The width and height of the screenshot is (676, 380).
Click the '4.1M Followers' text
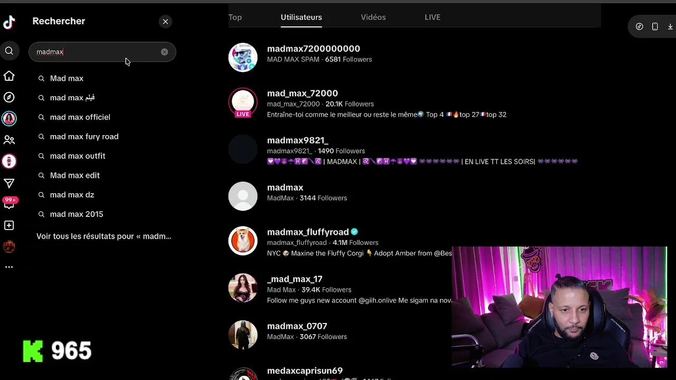pyautogui.click(x=355, y=243)
